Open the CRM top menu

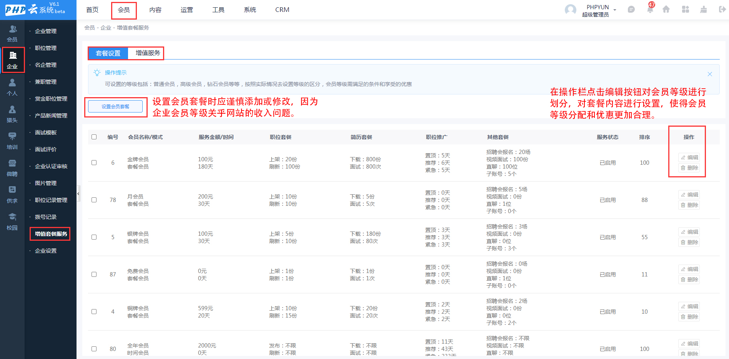click(282, 10)
